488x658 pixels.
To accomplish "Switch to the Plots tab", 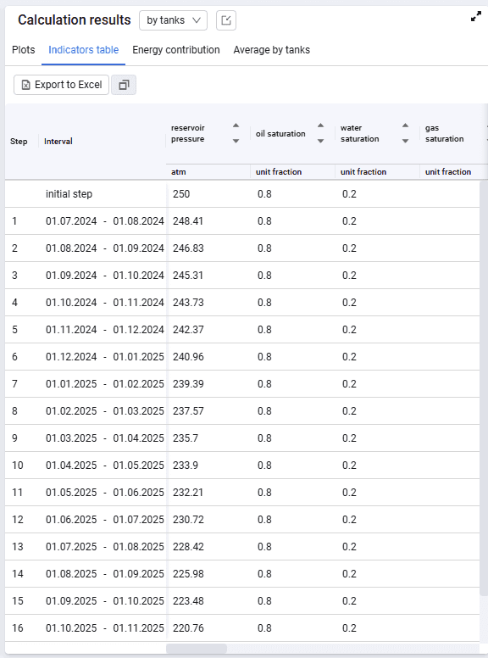I will [24, 50].
